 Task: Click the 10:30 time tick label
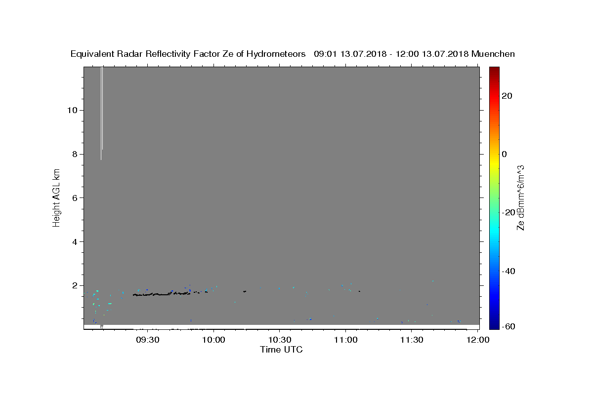pyautogui.click(x=279, y=340)
